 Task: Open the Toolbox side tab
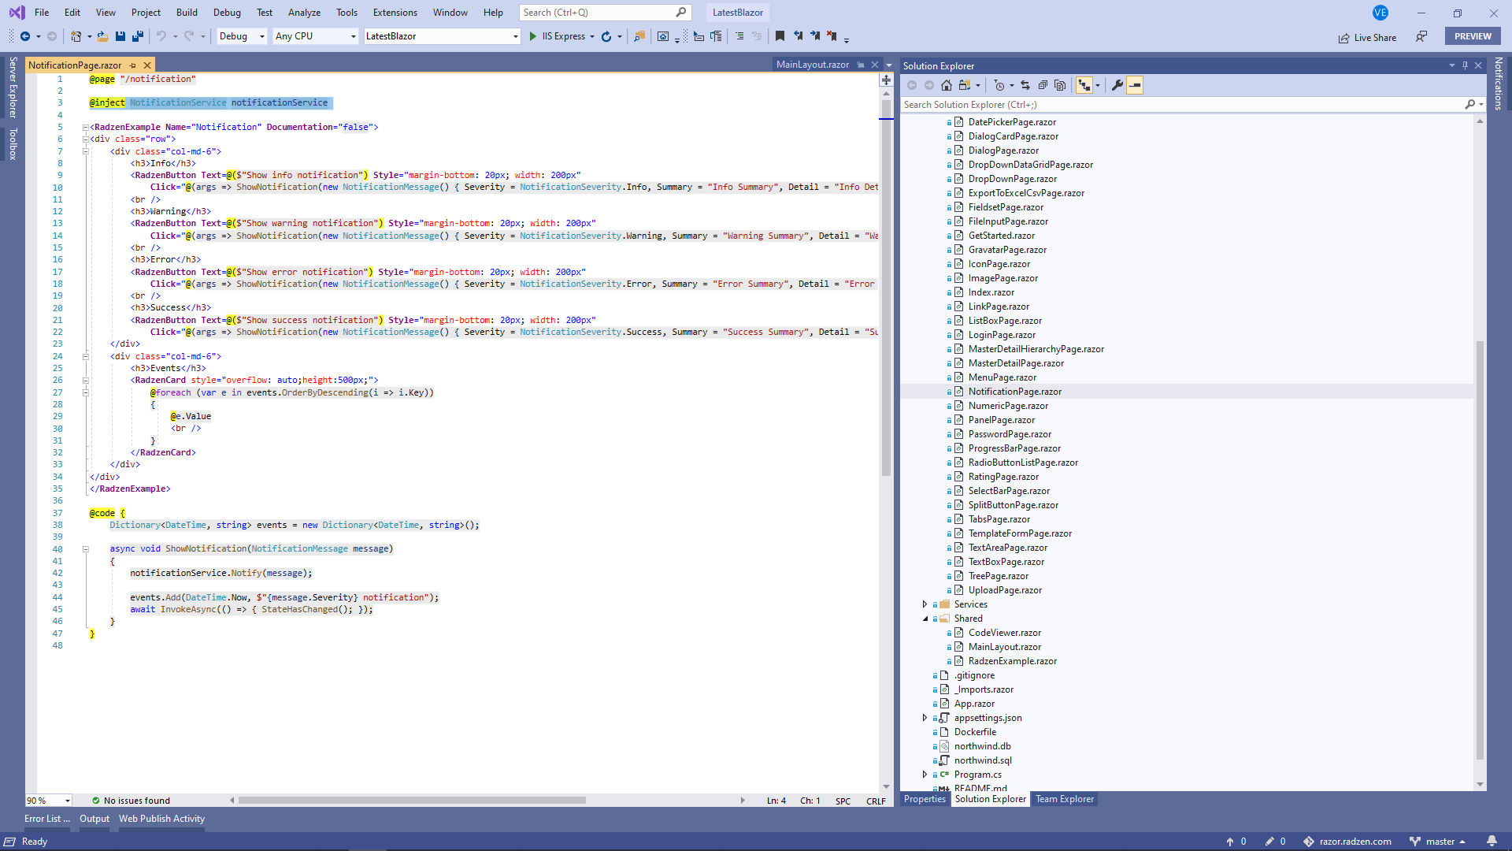coord(13,144)
